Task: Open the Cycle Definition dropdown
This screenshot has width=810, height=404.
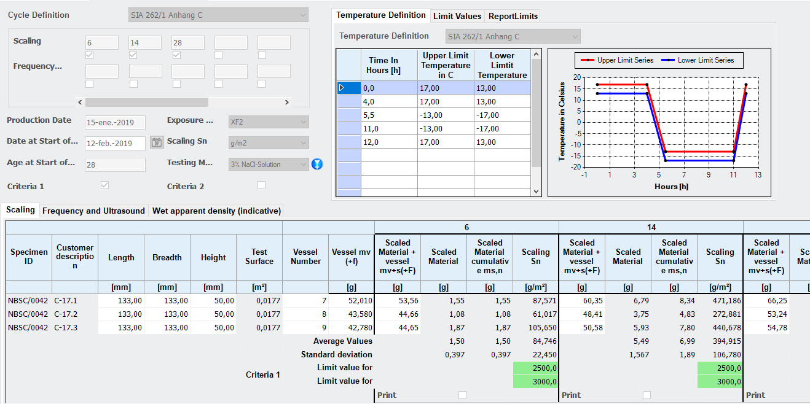Action: point(218,15)
